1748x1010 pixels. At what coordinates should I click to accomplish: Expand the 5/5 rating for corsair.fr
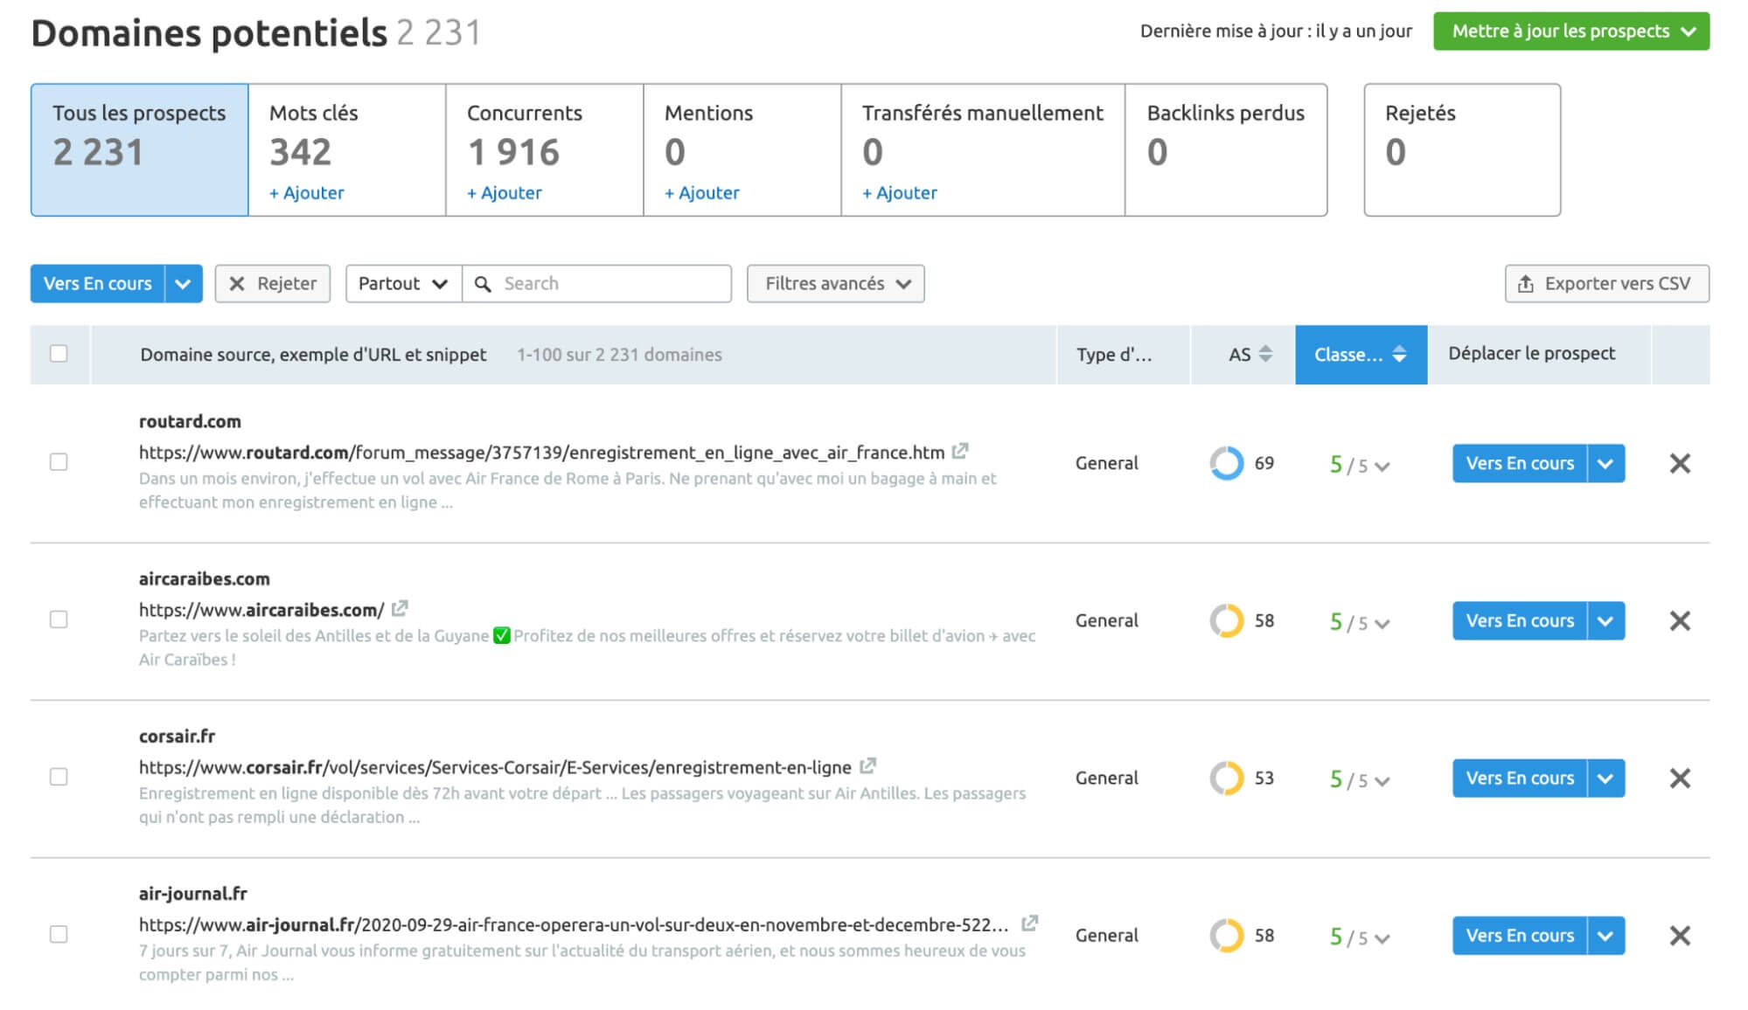pyautogui.click(x=1360, y=779)
